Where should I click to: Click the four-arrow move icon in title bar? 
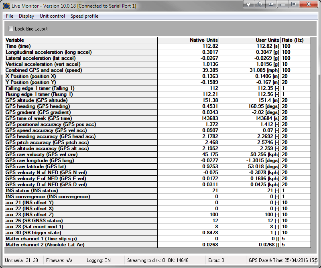tap(260, 4)
